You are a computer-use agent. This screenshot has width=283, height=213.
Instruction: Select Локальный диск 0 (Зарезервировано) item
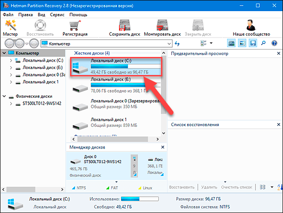click(116, 104)
